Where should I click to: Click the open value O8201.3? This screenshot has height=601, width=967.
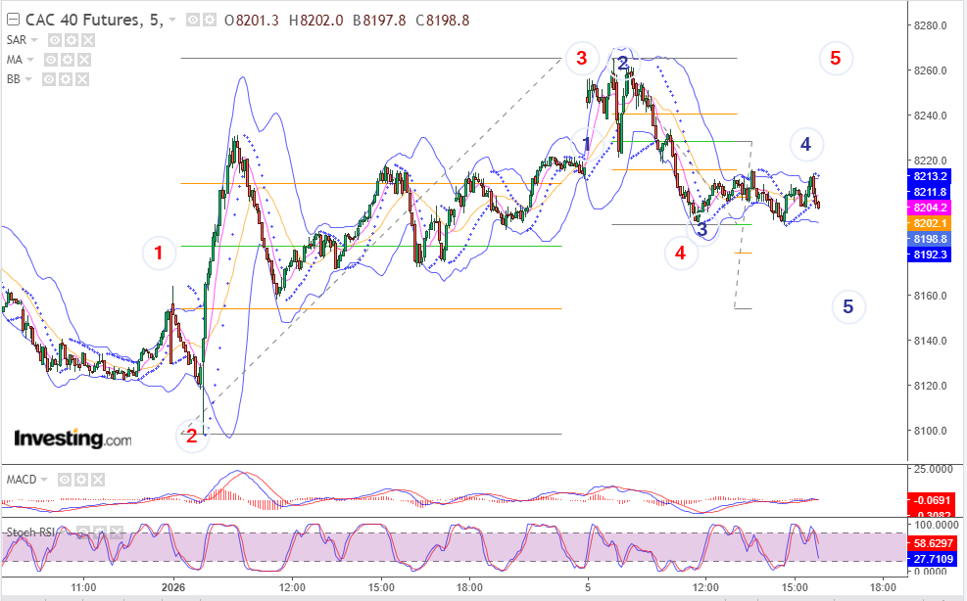252,21
